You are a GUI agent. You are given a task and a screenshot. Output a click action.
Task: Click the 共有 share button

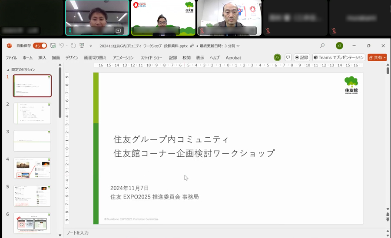pos(377,58)
